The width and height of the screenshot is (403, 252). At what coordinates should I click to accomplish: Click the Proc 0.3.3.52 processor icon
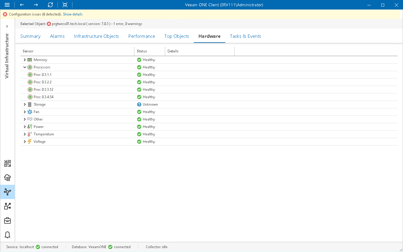click(x=30, y=90)
